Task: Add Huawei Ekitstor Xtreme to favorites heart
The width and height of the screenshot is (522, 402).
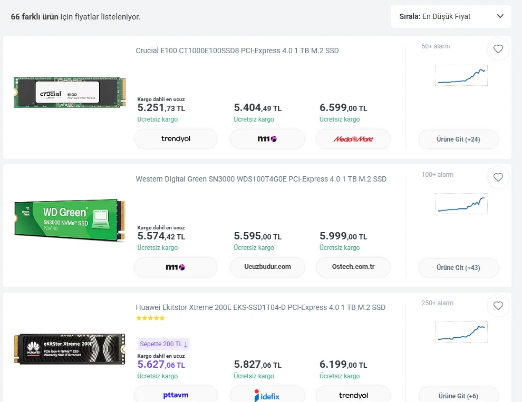Action: [x=498, y=306]
